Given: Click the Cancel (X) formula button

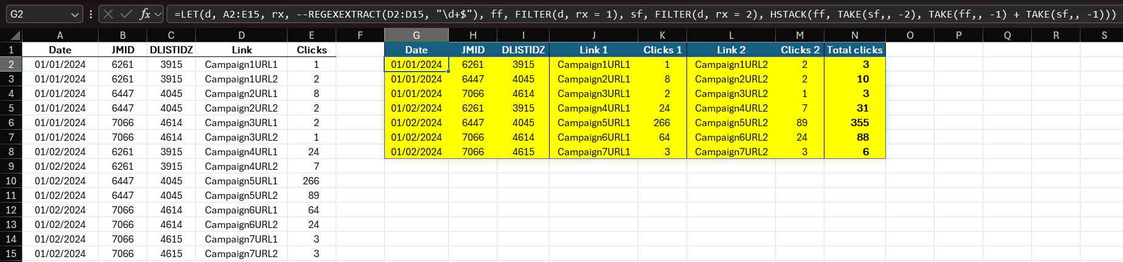Looking at the screenshot, I should [x=108, y=14].
